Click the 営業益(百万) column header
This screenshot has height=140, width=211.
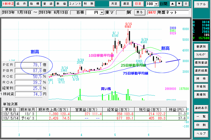(x=86, y=110)
